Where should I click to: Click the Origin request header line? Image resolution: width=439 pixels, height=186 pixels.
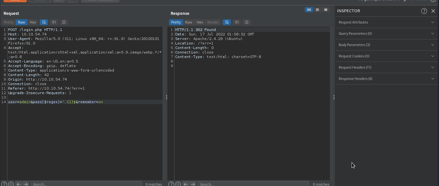37,79
